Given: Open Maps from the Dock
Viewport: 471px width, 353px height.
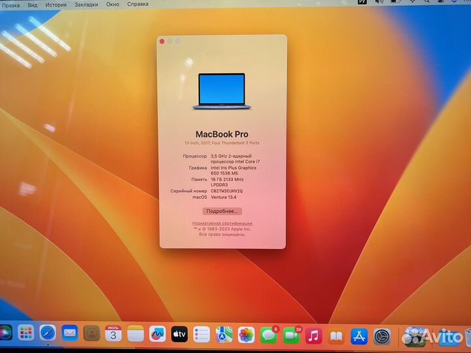Looking at the screenshot, I should click(224, 335).
